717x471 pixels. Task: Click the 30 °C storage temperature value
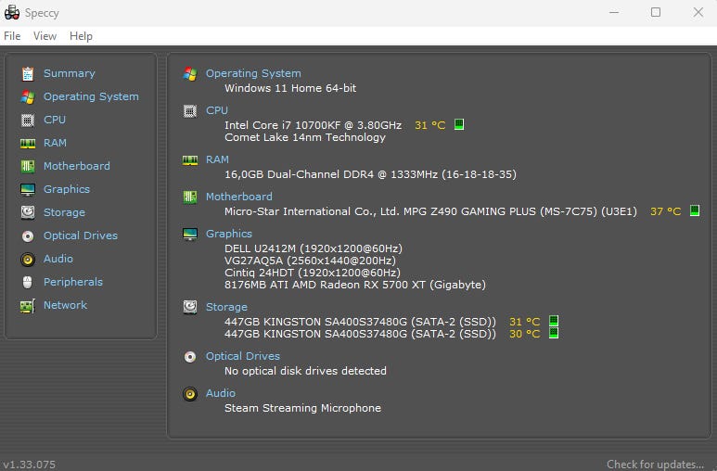[524, 335]
